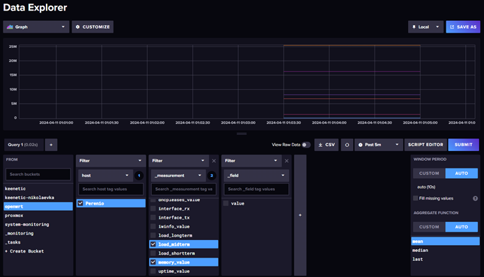Focus the Search _field tag values field
Viewport: 484px width, 277px height.
[256, 189]
